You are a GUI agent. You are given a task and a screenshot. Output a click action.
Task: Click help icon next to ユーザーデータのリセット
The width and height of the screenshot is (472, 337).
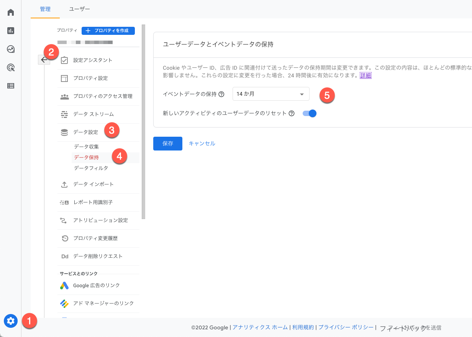click(x=292, y=113)
